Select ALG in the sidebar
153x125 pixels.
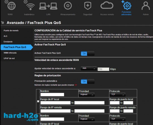(5, 36)
